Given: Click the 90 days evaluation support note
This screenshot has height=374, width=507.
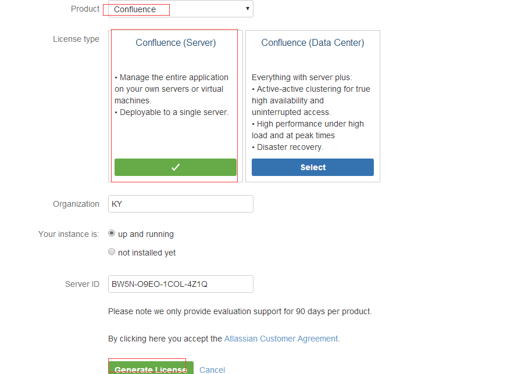Looking at the screenshot, I should 240,311.
